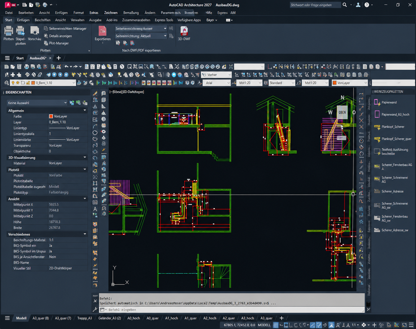Image resolution: width=416 pixels, height=329 pixels.
Task: Click the Exportieren icon
Action: coord(103,31)
